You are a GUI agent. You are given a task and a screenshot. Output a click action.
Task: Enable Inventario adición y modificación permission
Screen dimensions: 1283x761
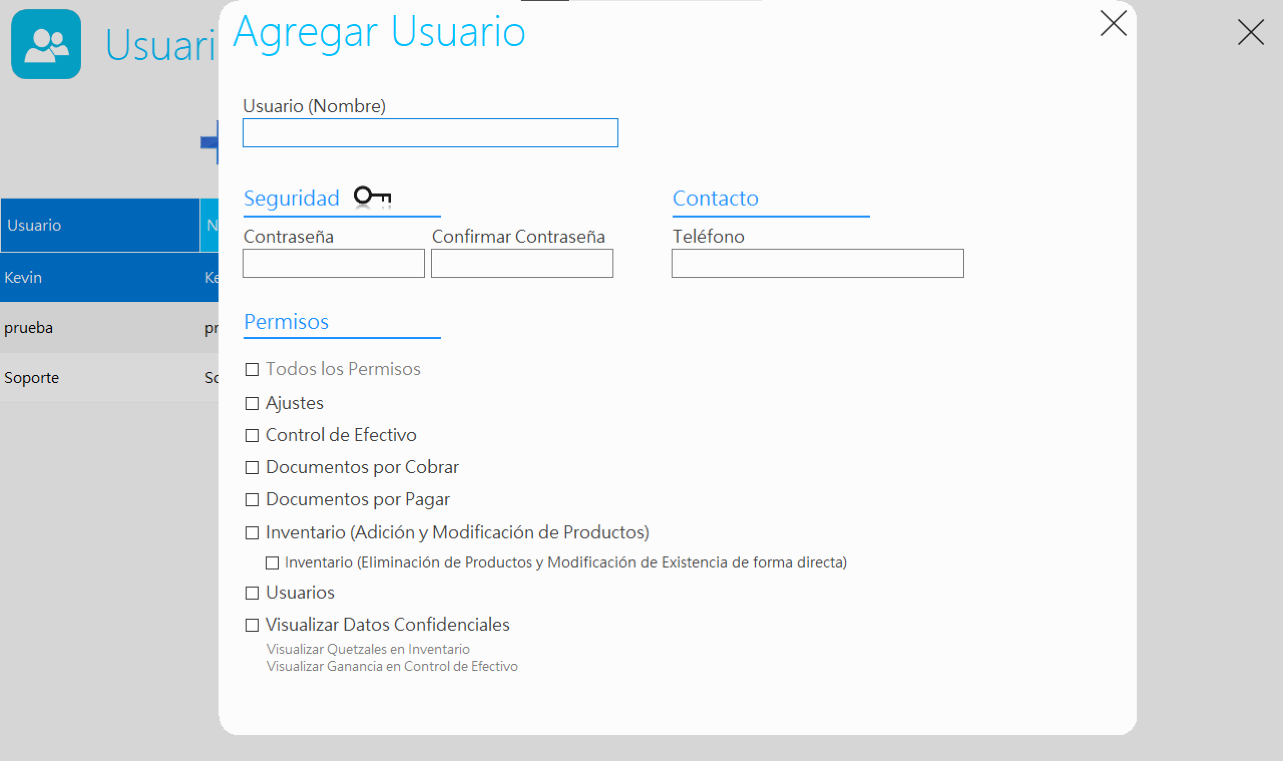coord(252,533)
